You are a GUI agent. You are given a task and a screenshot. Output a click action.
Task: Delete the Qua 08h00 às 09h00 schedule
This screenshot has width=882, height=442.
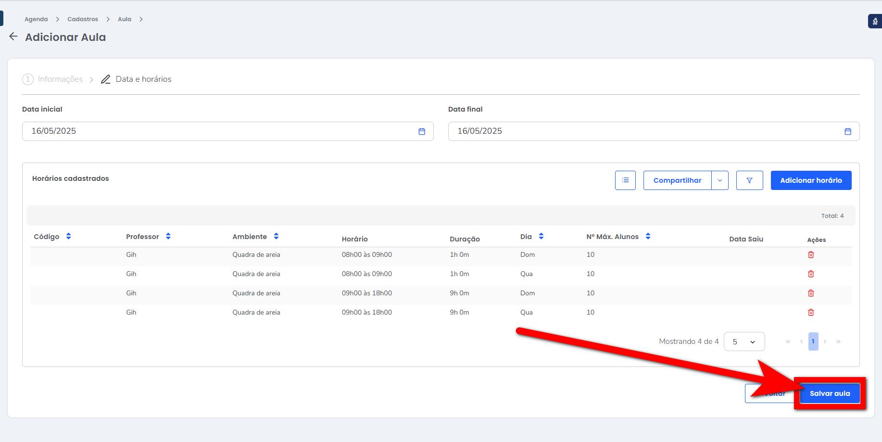pos(811,274)
